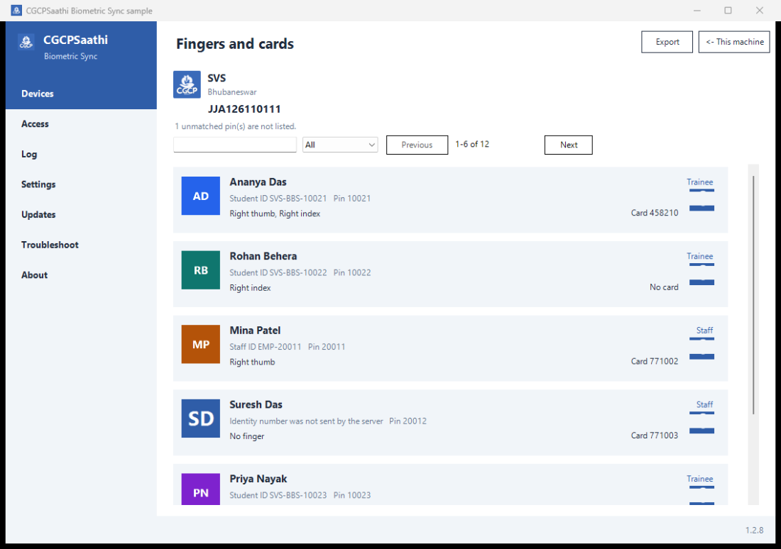781x549 pixels.
Task: Click Rohan Behera's RB avatar tile
Action: [200, 270]
